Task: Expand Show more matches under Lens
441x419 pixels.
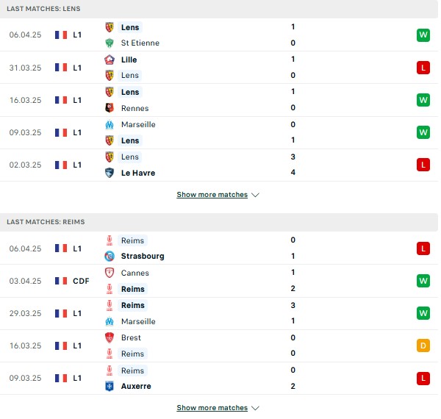Action: coord(212,195)
